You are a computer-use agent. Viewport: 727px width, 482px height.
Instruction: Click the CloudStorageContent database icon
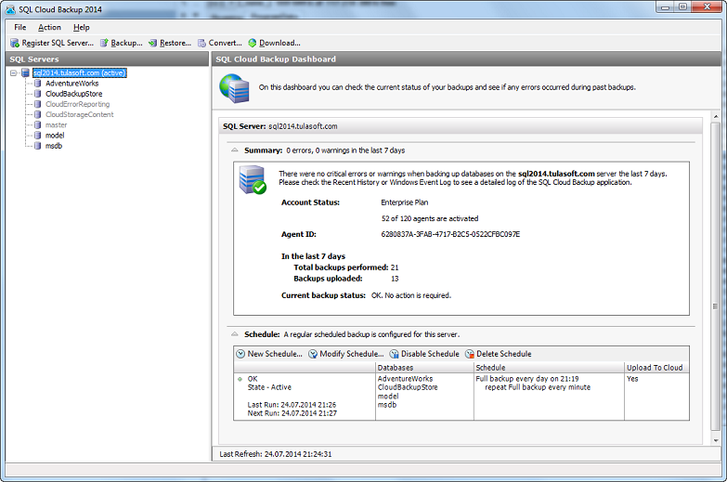coord(37,114)
